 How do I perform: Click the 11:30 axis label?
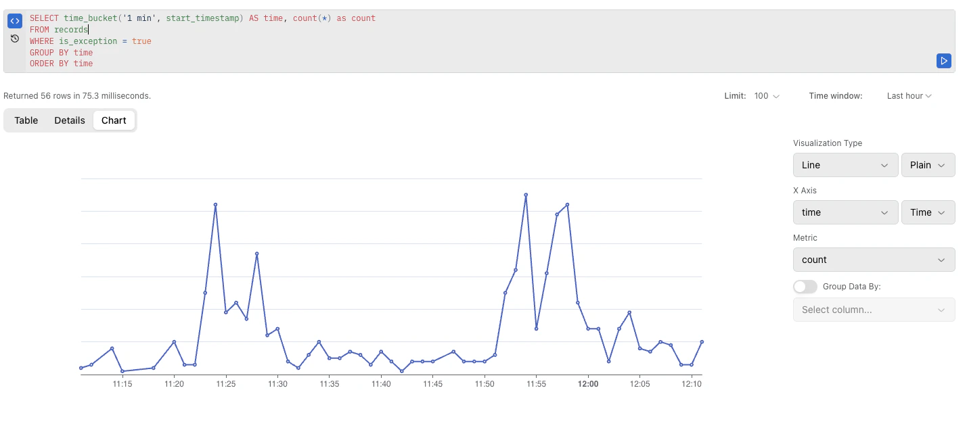277,384
